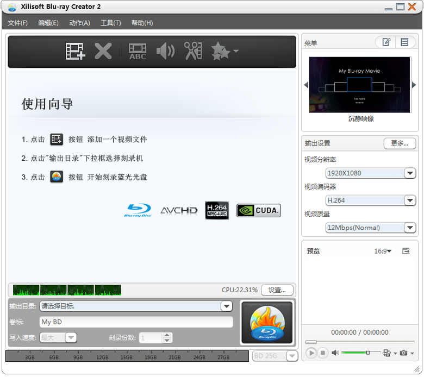The image size is (424, 377).
Task: Stop the preview playback
Action: click(322, 353)
